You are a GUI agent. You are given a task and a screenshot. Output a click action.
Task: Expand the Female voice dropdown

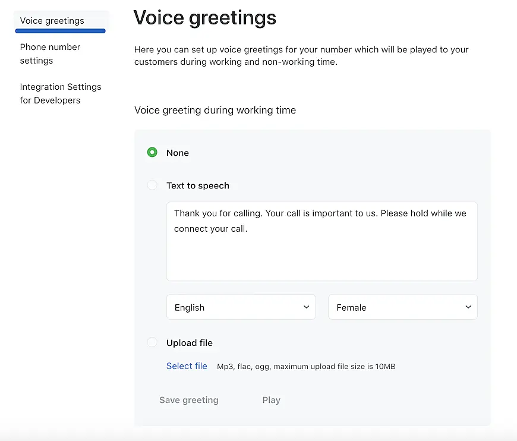click(402, 307)
